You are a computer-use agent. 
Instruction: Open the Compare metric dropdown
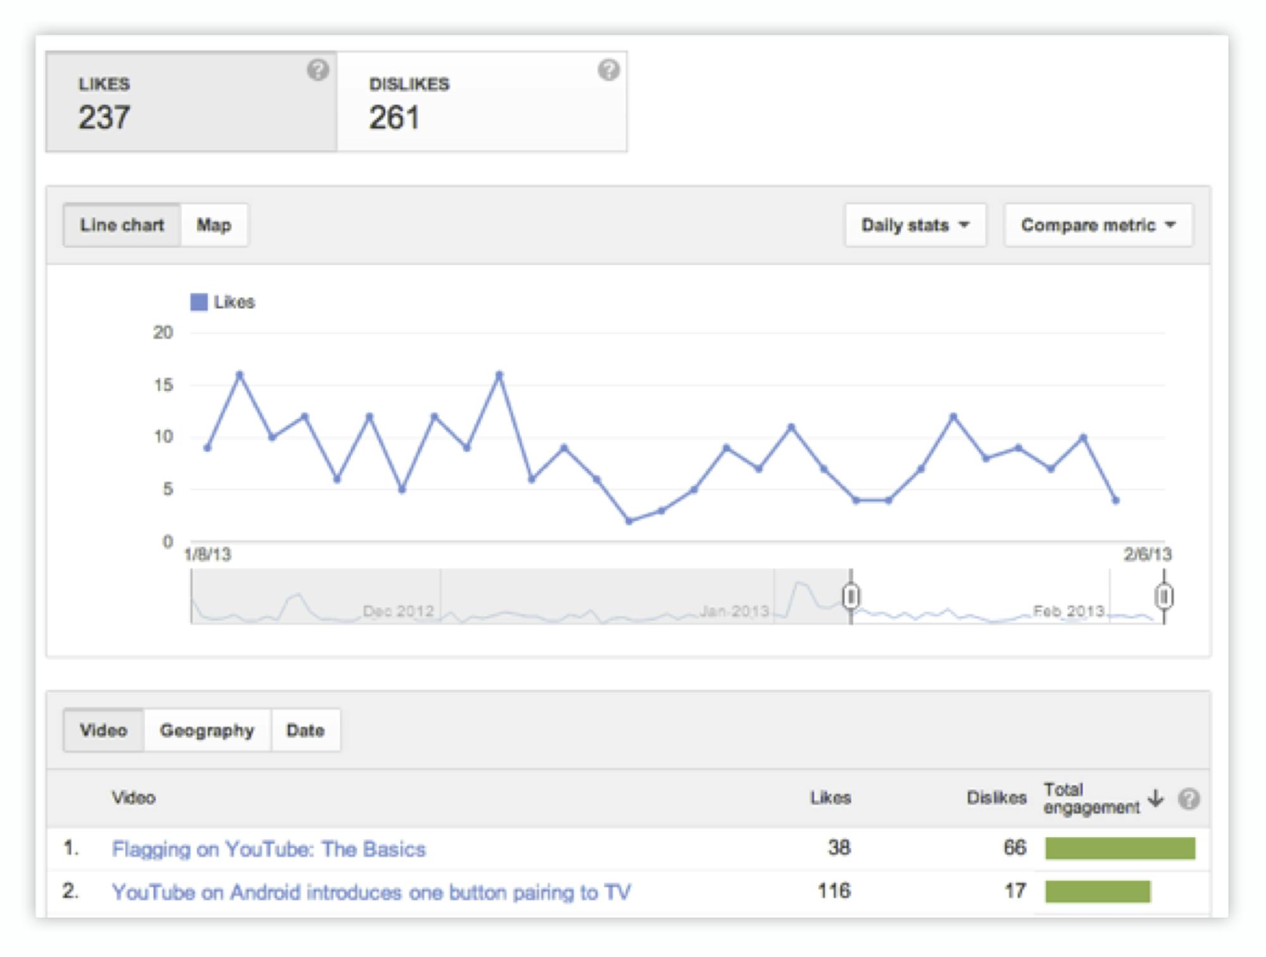point(1098,225)
